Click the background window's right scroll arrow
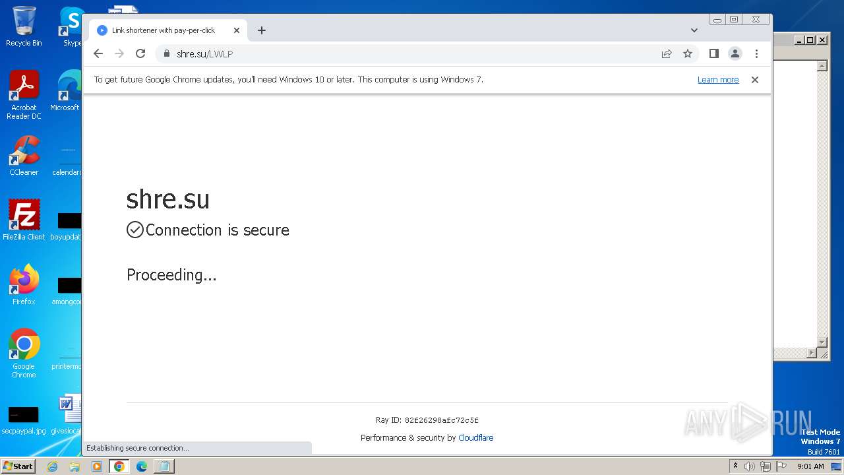This screenshot has width=844, height=475. click(812, 353)
